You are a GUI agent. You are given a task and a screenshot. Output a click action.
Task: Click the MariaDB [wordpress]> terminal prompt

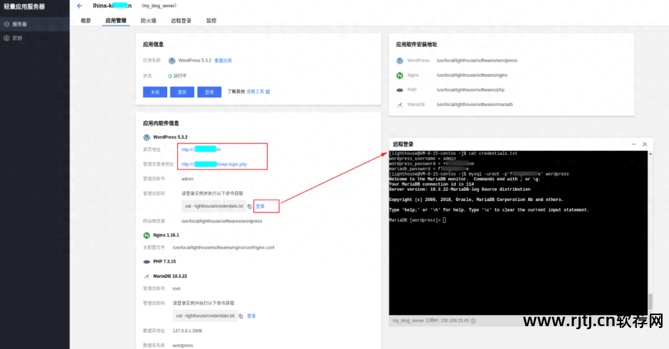(x=414, y=220)
